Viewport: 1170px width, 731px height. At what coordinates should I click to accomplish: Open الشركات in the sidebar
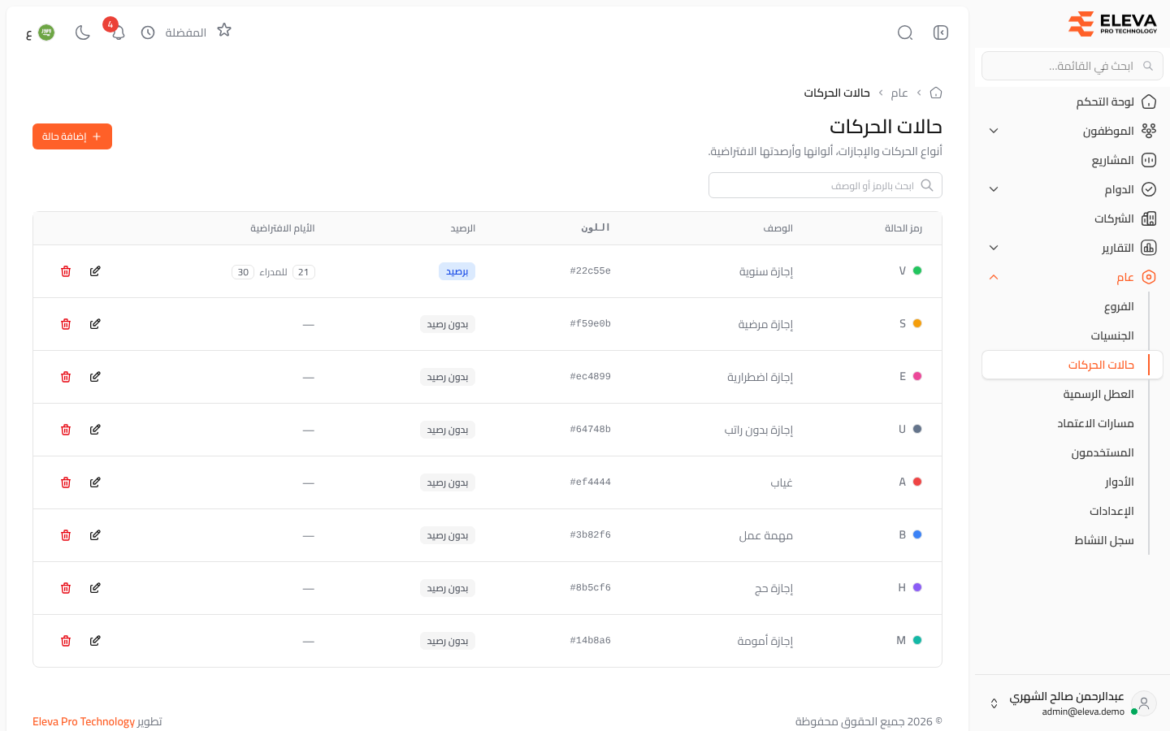pos(1072,218)
